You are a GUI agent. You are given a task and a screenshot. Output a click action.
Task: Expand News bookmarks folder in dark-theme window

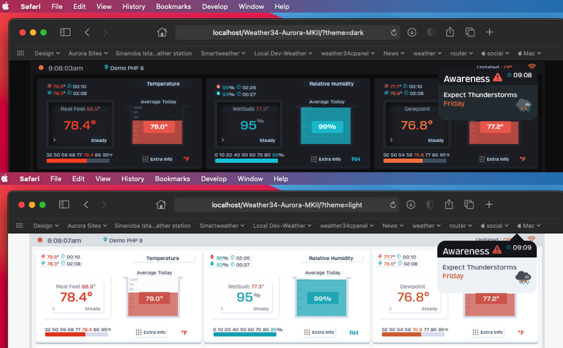(394, 53)
